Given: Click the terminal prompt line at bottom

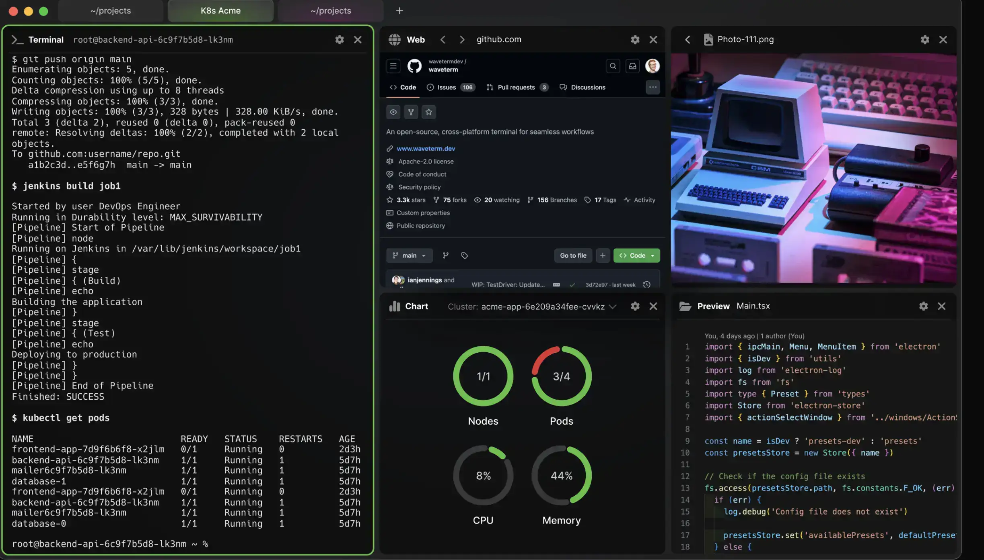Looking at the screenshot, I should 110,544.
